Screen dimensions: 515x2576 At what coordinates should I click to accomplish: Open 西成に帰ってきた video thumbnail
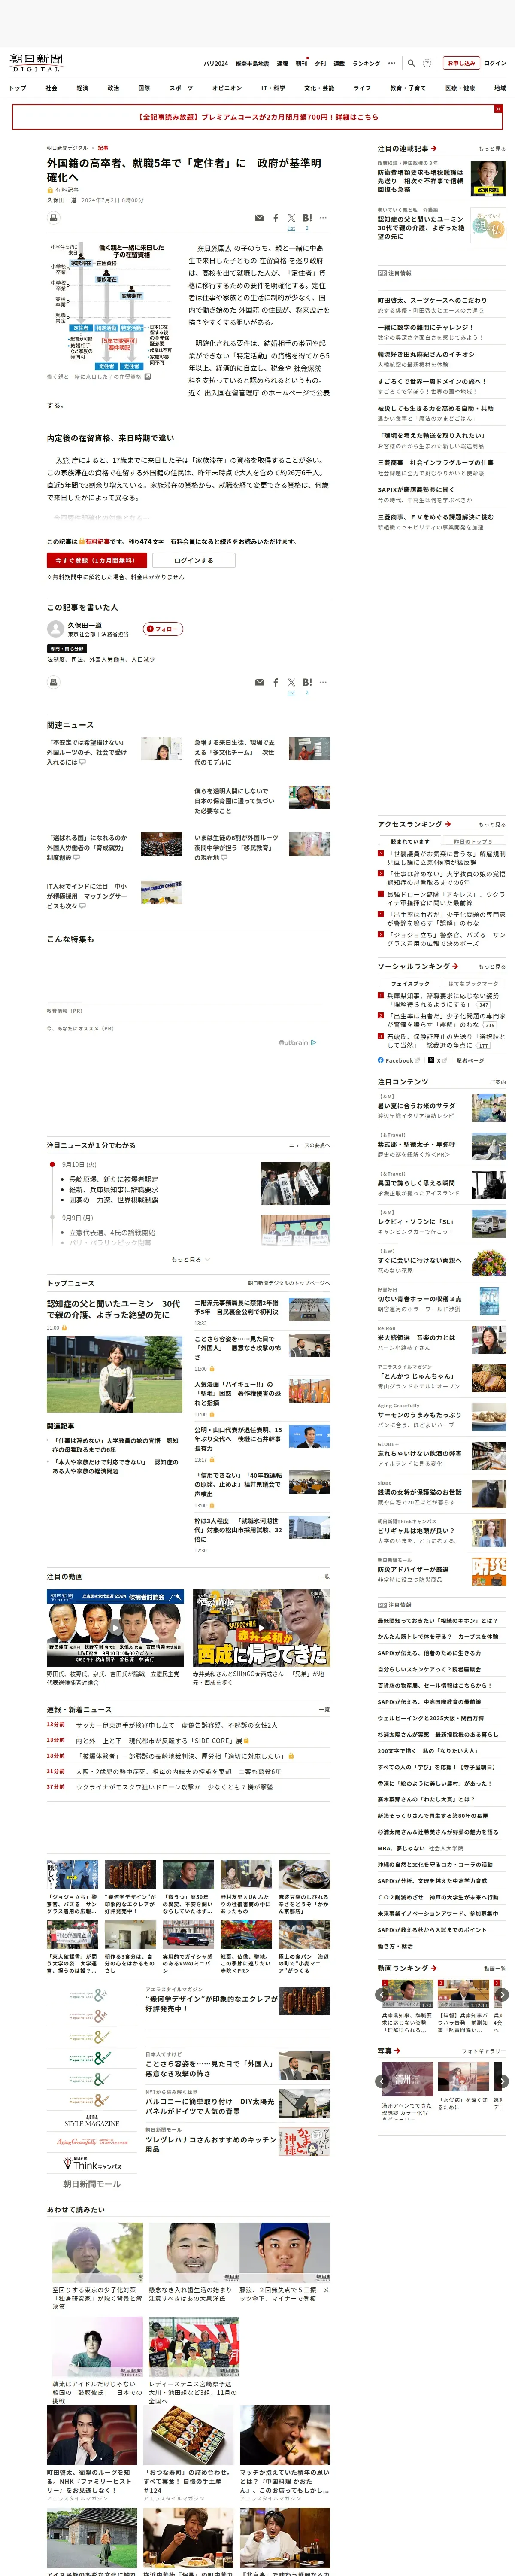[260, 1628]
